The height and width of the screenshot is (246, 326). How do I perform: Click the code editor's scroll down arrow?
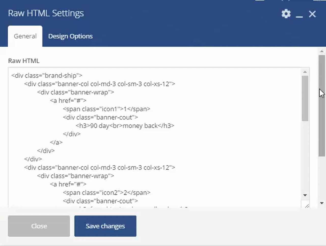(x=305, y=195)
